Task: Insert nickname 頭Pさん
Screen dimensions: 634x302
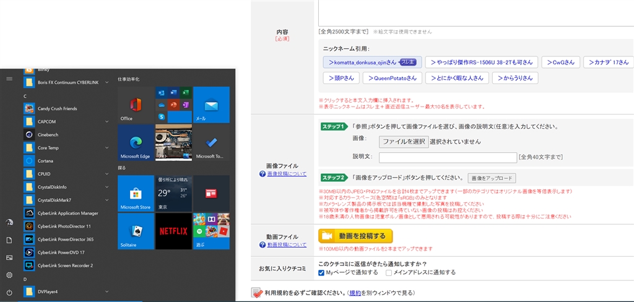Action: pyautogui.click(x=341, y=78)
